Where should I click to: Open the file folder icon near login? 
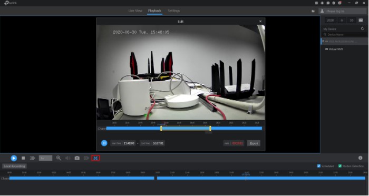click(313, 11)
